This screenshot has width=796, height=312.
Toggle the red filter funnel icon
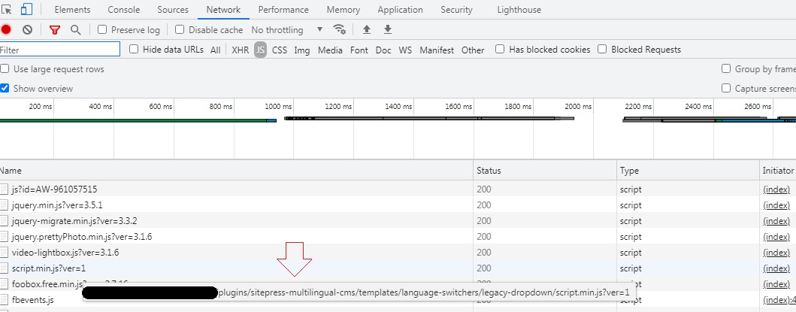pos(55,29)
